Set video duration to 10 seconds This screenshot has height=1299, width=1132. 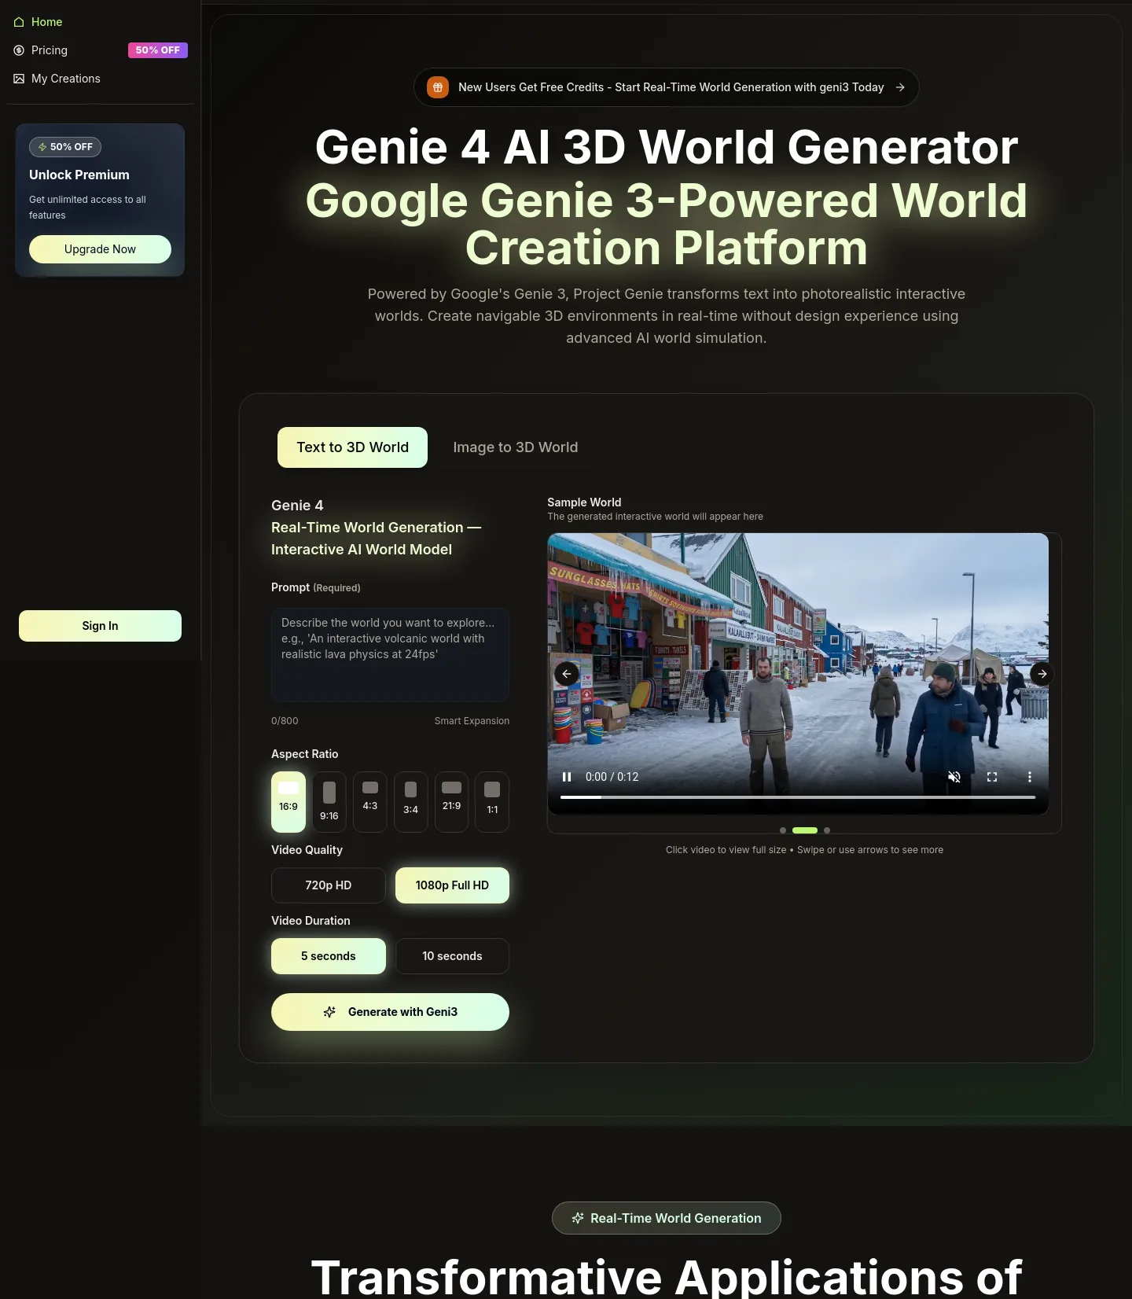pos(452,956)
